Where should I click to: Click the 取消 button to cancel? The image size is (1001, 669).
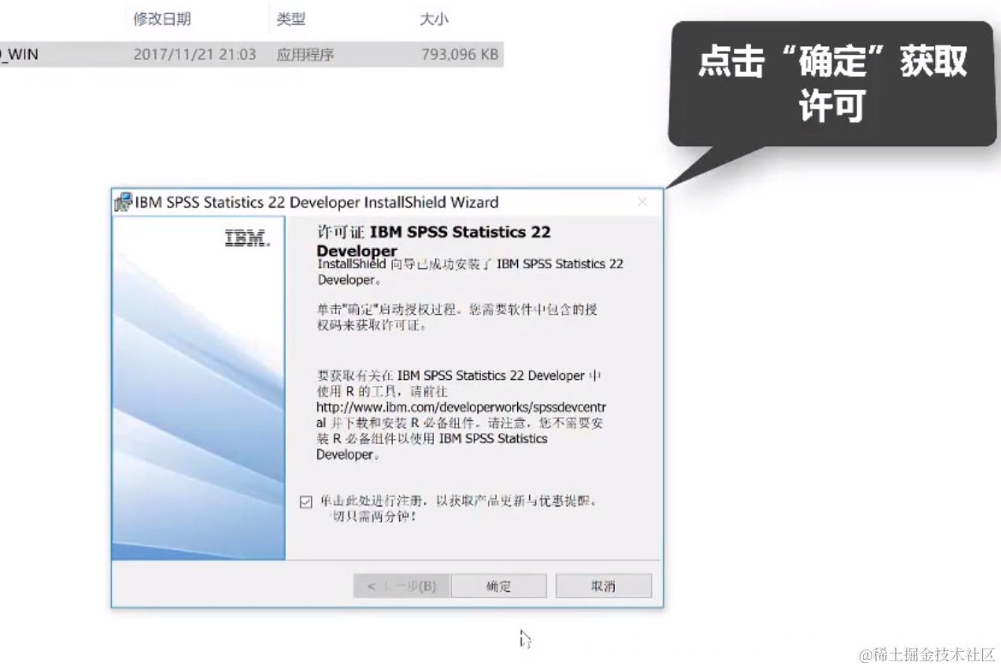click(604, 585)
